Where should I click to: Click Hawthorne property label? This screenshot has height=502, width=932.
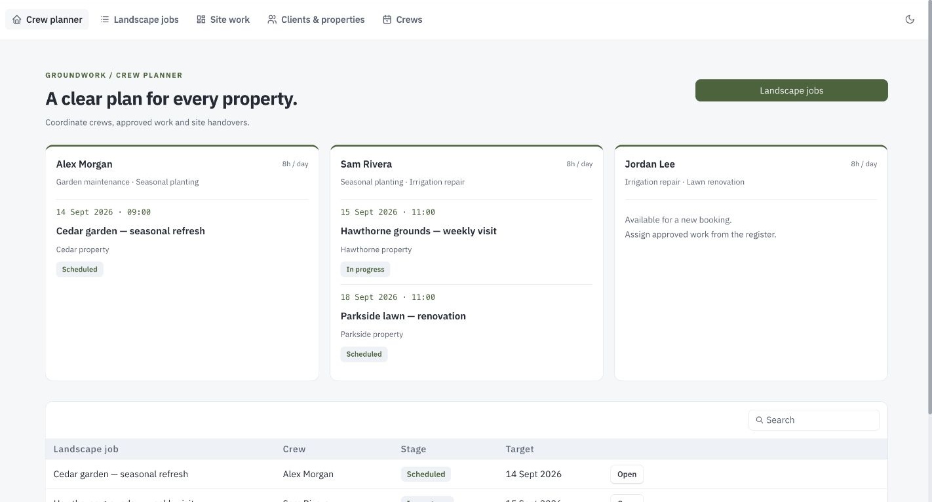point(376,249)
